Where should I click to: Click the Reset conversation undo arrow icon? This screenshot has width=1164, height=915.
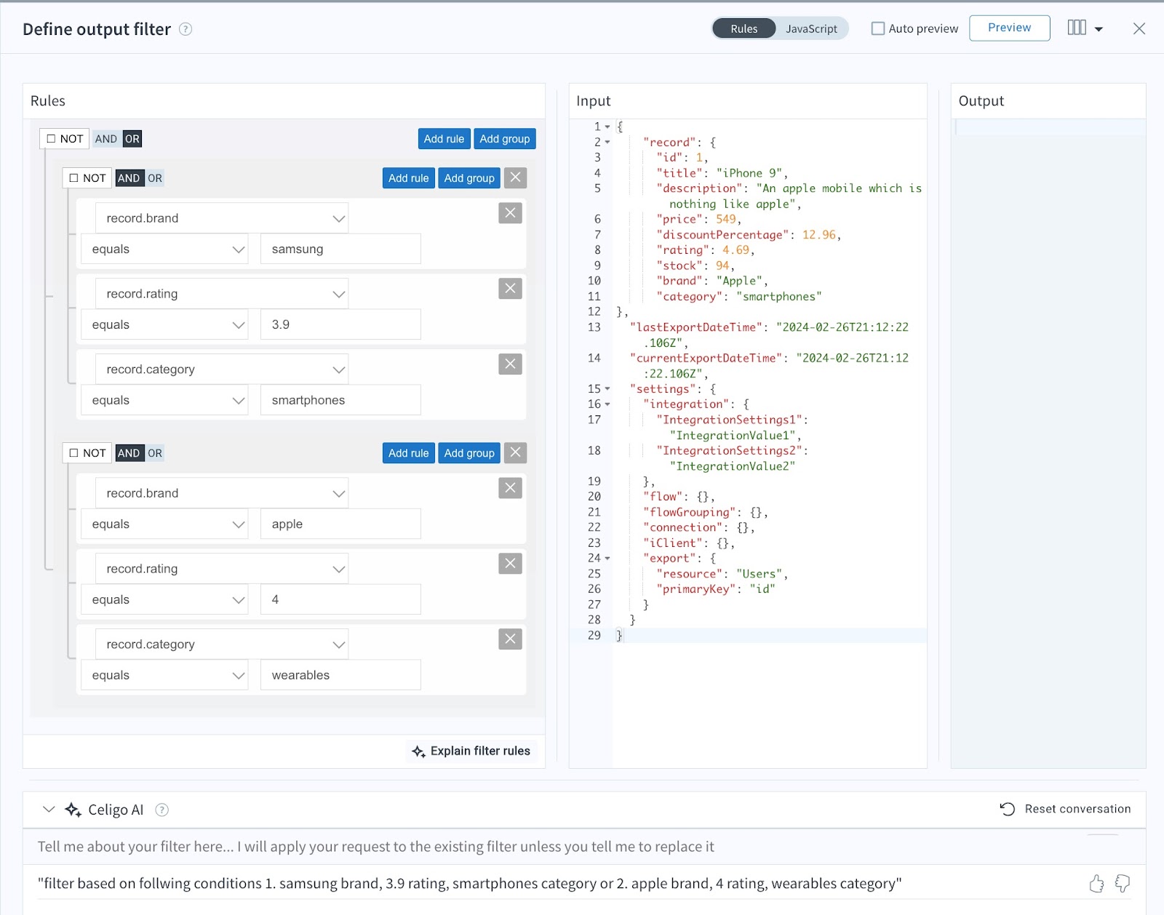(x=1007, y=809)
